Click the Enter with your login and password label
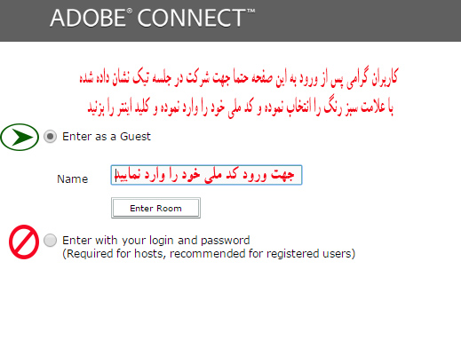 coord(156,240)
